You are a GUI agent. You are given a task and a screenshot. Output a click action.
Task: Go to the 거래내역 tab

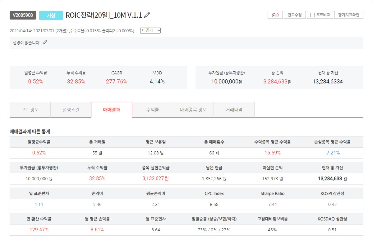[234, 109]
